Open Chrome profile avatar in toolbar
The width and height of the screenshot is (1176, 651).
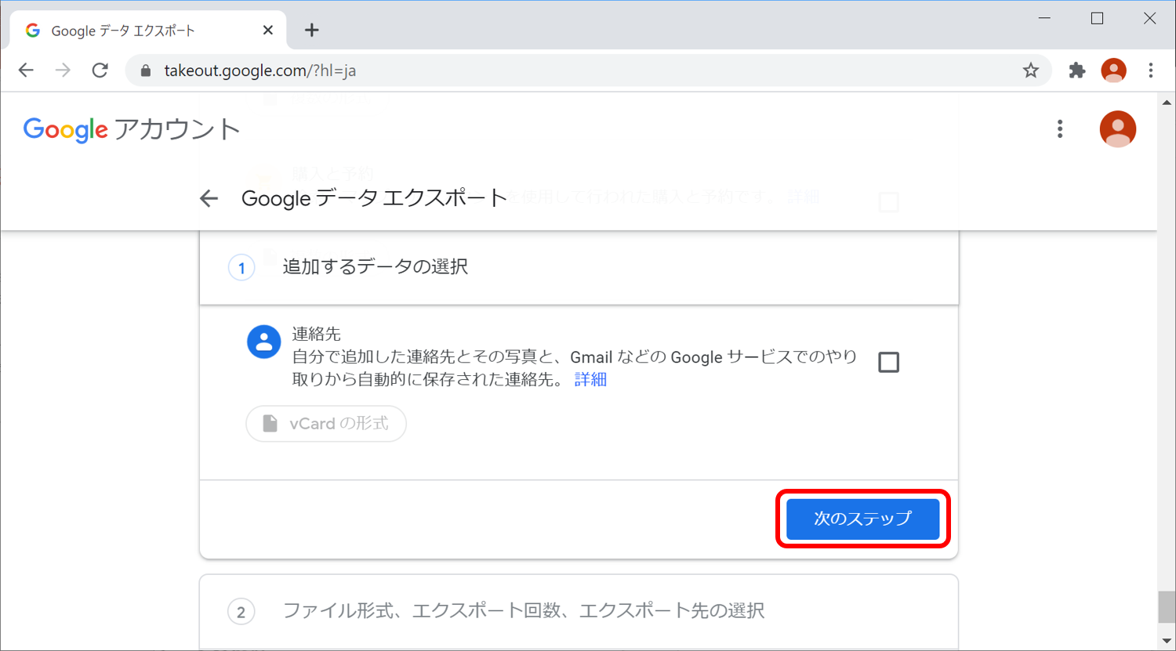click(x=1113, y=71)
